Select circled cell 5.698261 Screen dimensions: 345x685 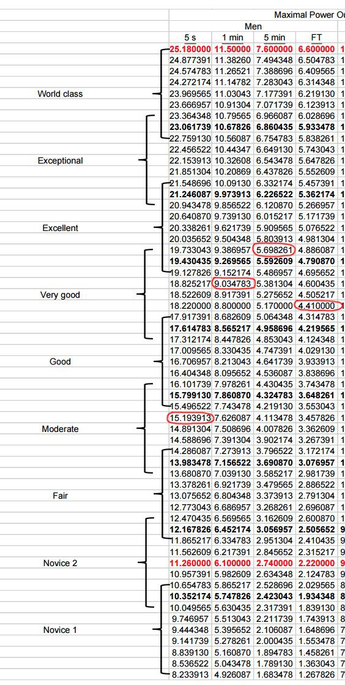pyautogui.click(x=274, y=250)
